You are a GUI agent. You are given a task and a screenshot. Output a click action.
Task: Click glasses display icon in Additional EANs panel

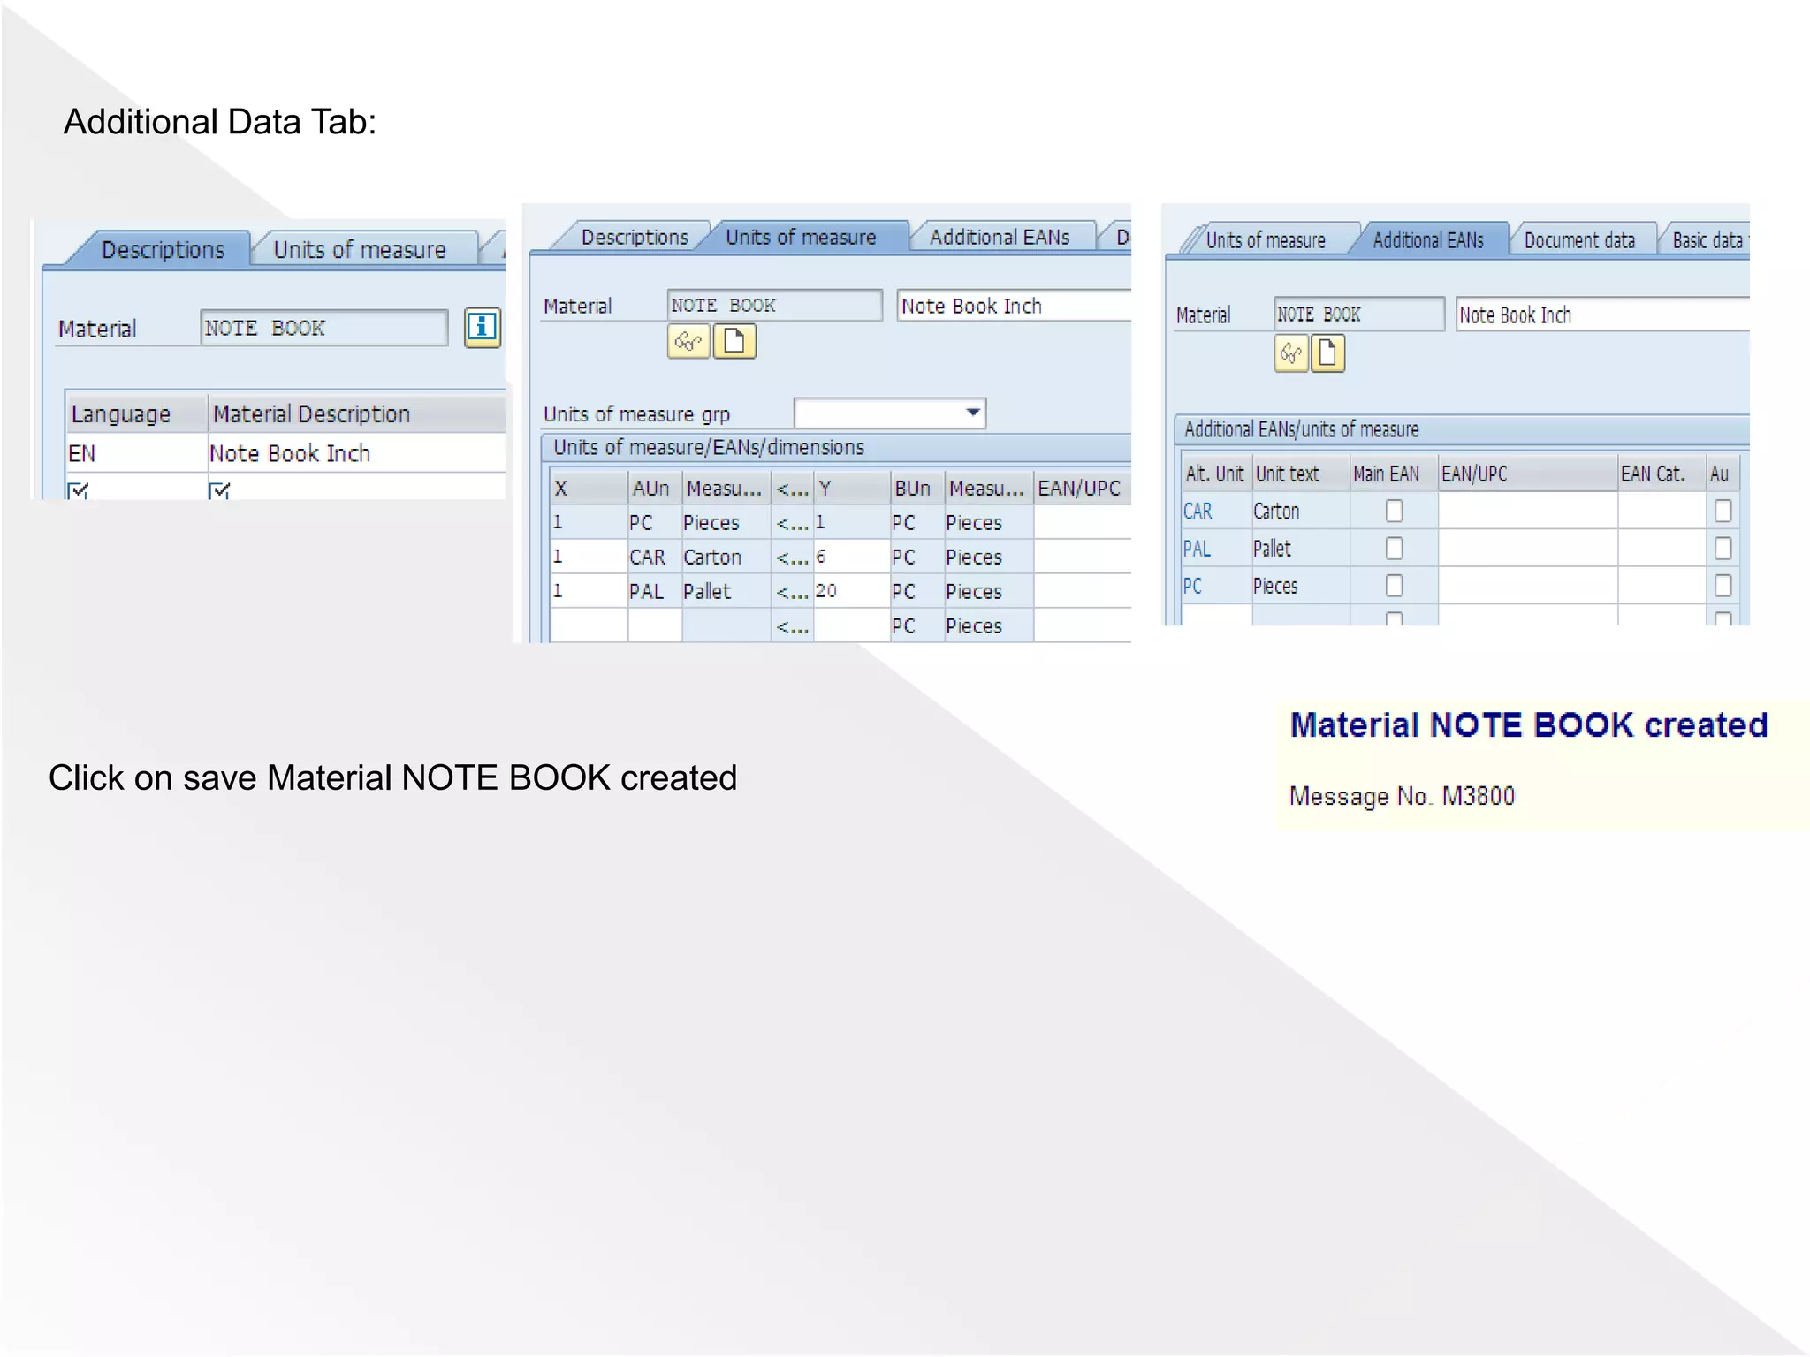tap(1291, 353)
